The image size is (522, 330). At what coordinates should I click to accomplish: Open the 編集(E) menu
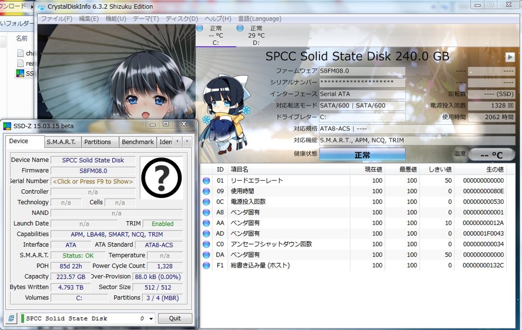point(89,19)
